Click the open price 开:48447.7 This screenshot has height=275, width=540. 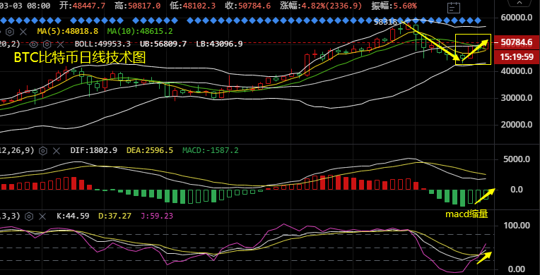82,6
